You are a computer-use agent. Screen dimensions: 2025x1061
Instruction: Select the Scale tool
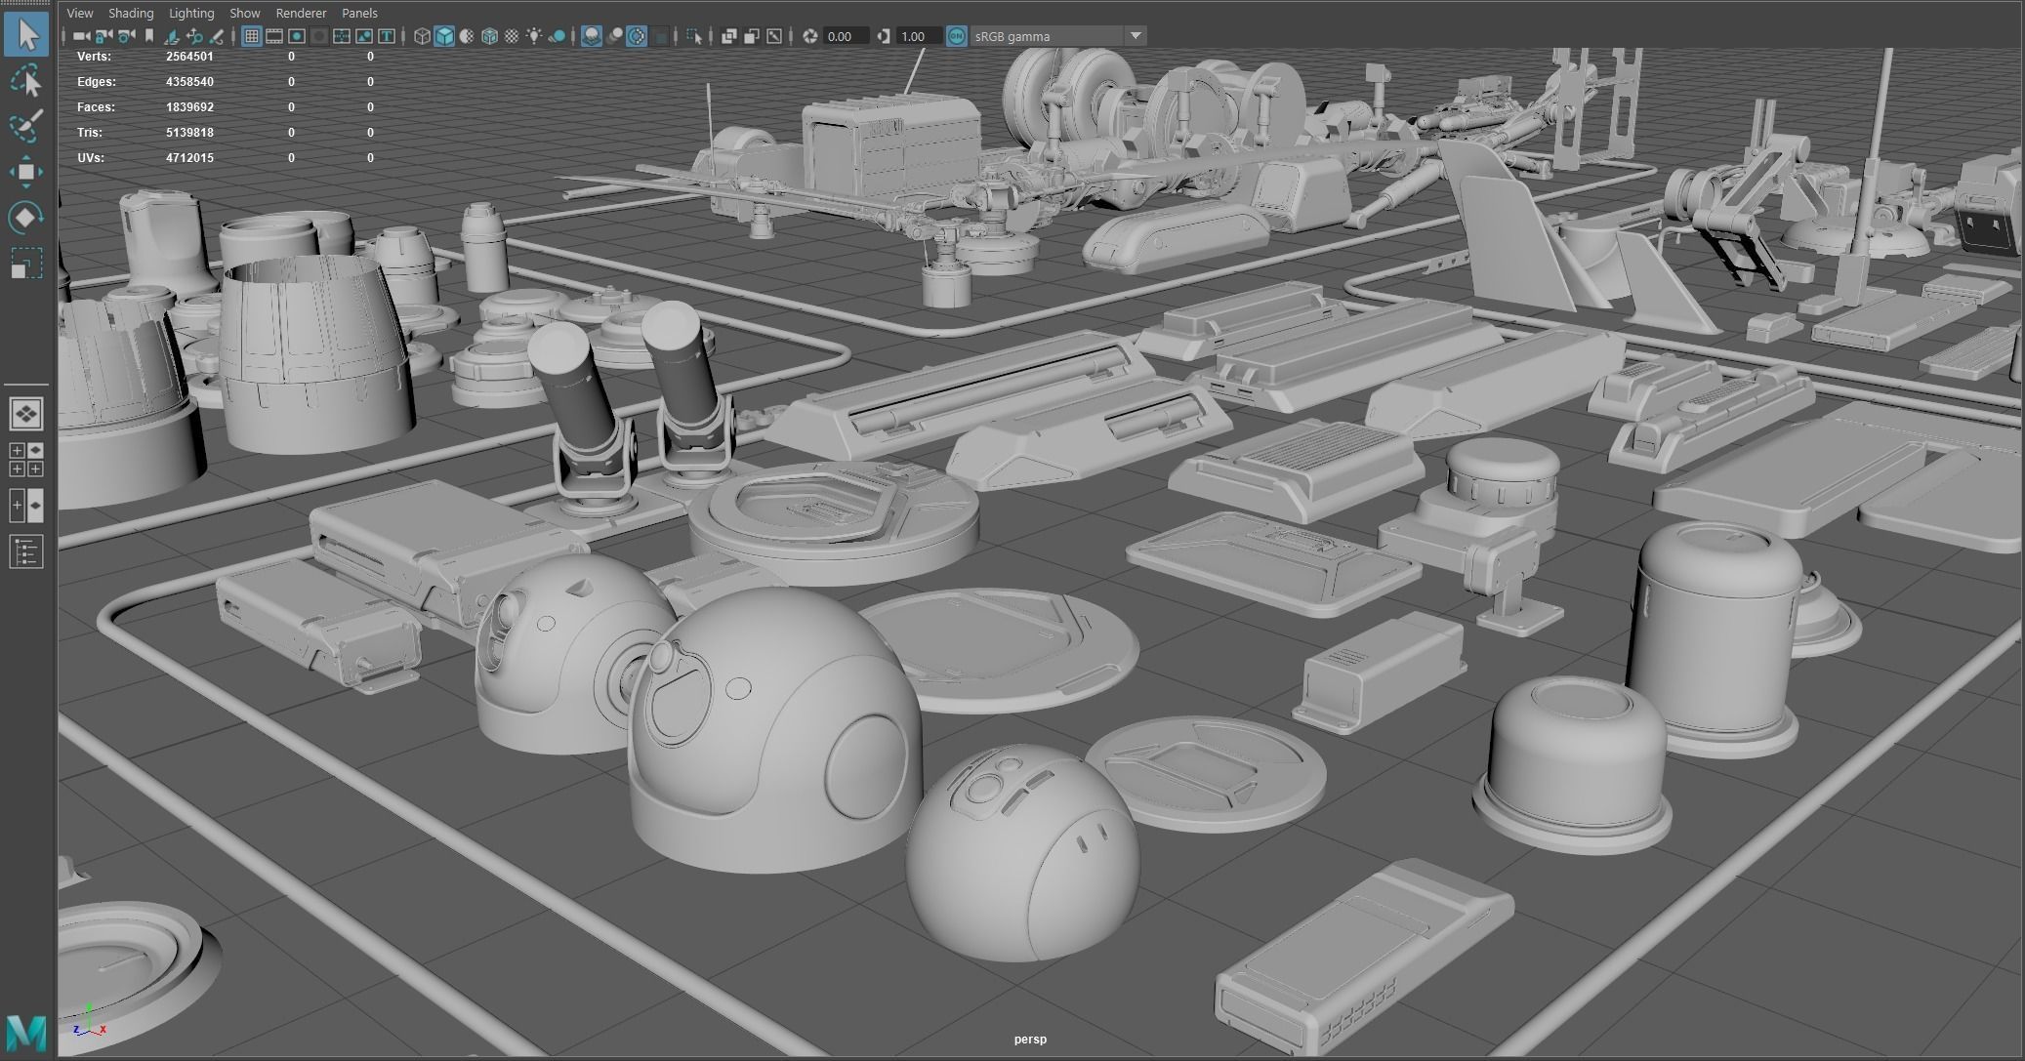coord(26,263)
